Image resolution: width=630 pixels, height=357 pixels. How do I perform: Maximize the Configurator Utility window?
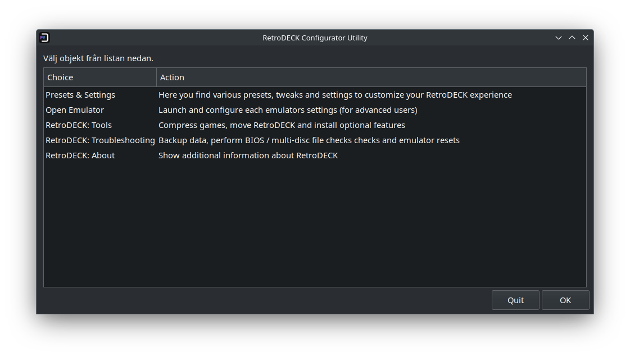pyautogui.click(x=572, y=38)
